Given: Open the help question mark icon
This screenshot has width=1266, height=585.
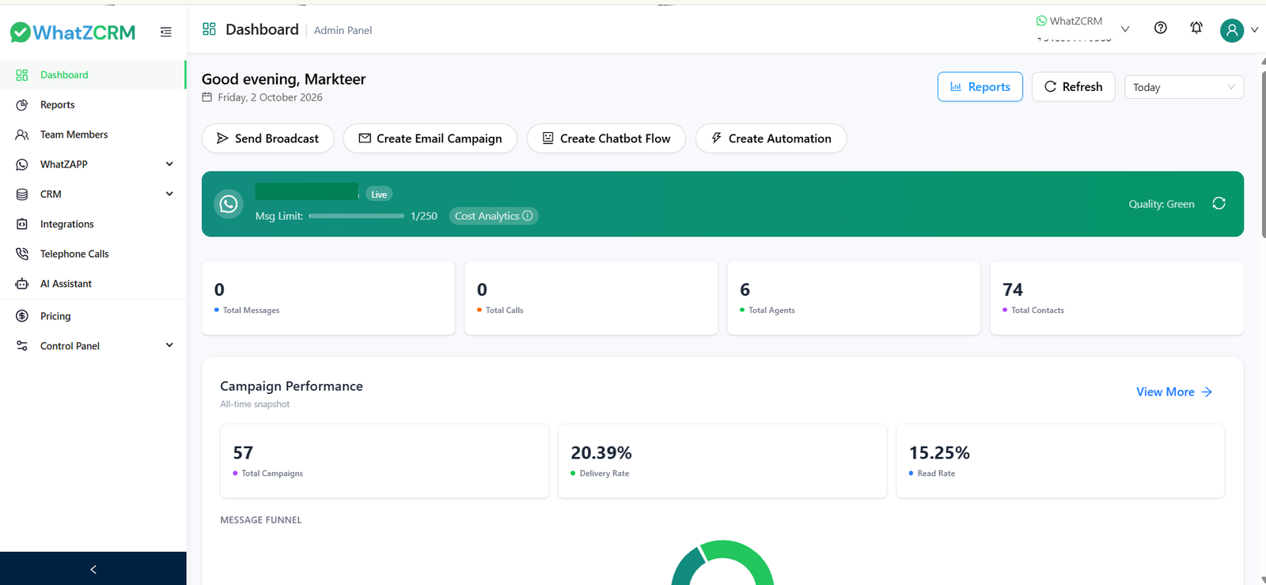Looking at the screenshot, I should click(x=1161, y=28).
